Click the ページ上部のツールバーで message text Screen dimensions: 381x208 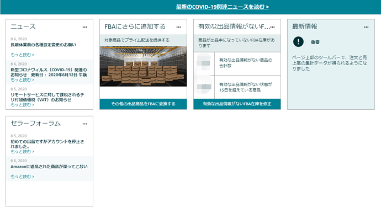(x=329, y=63)
